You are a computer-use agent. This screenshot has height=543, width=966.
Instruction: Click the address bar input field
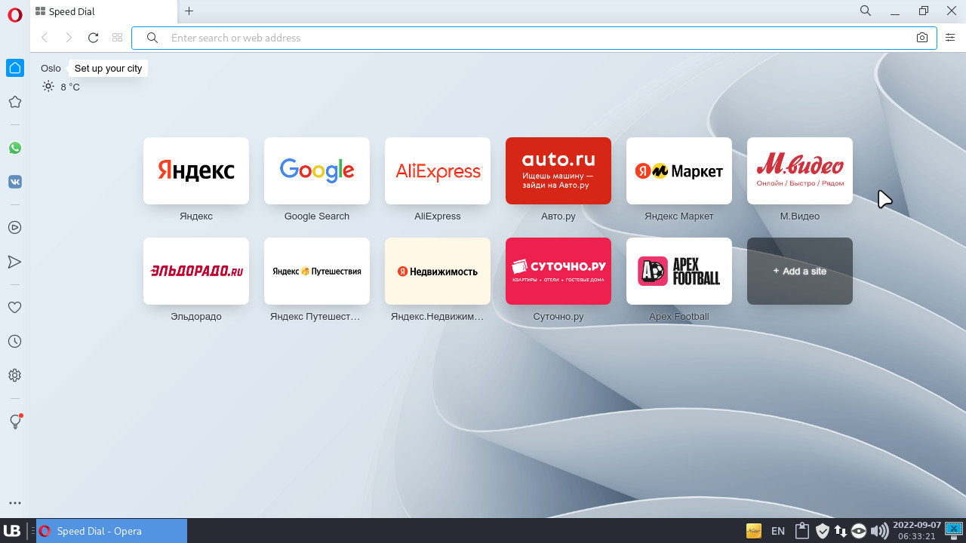(534, 38)
